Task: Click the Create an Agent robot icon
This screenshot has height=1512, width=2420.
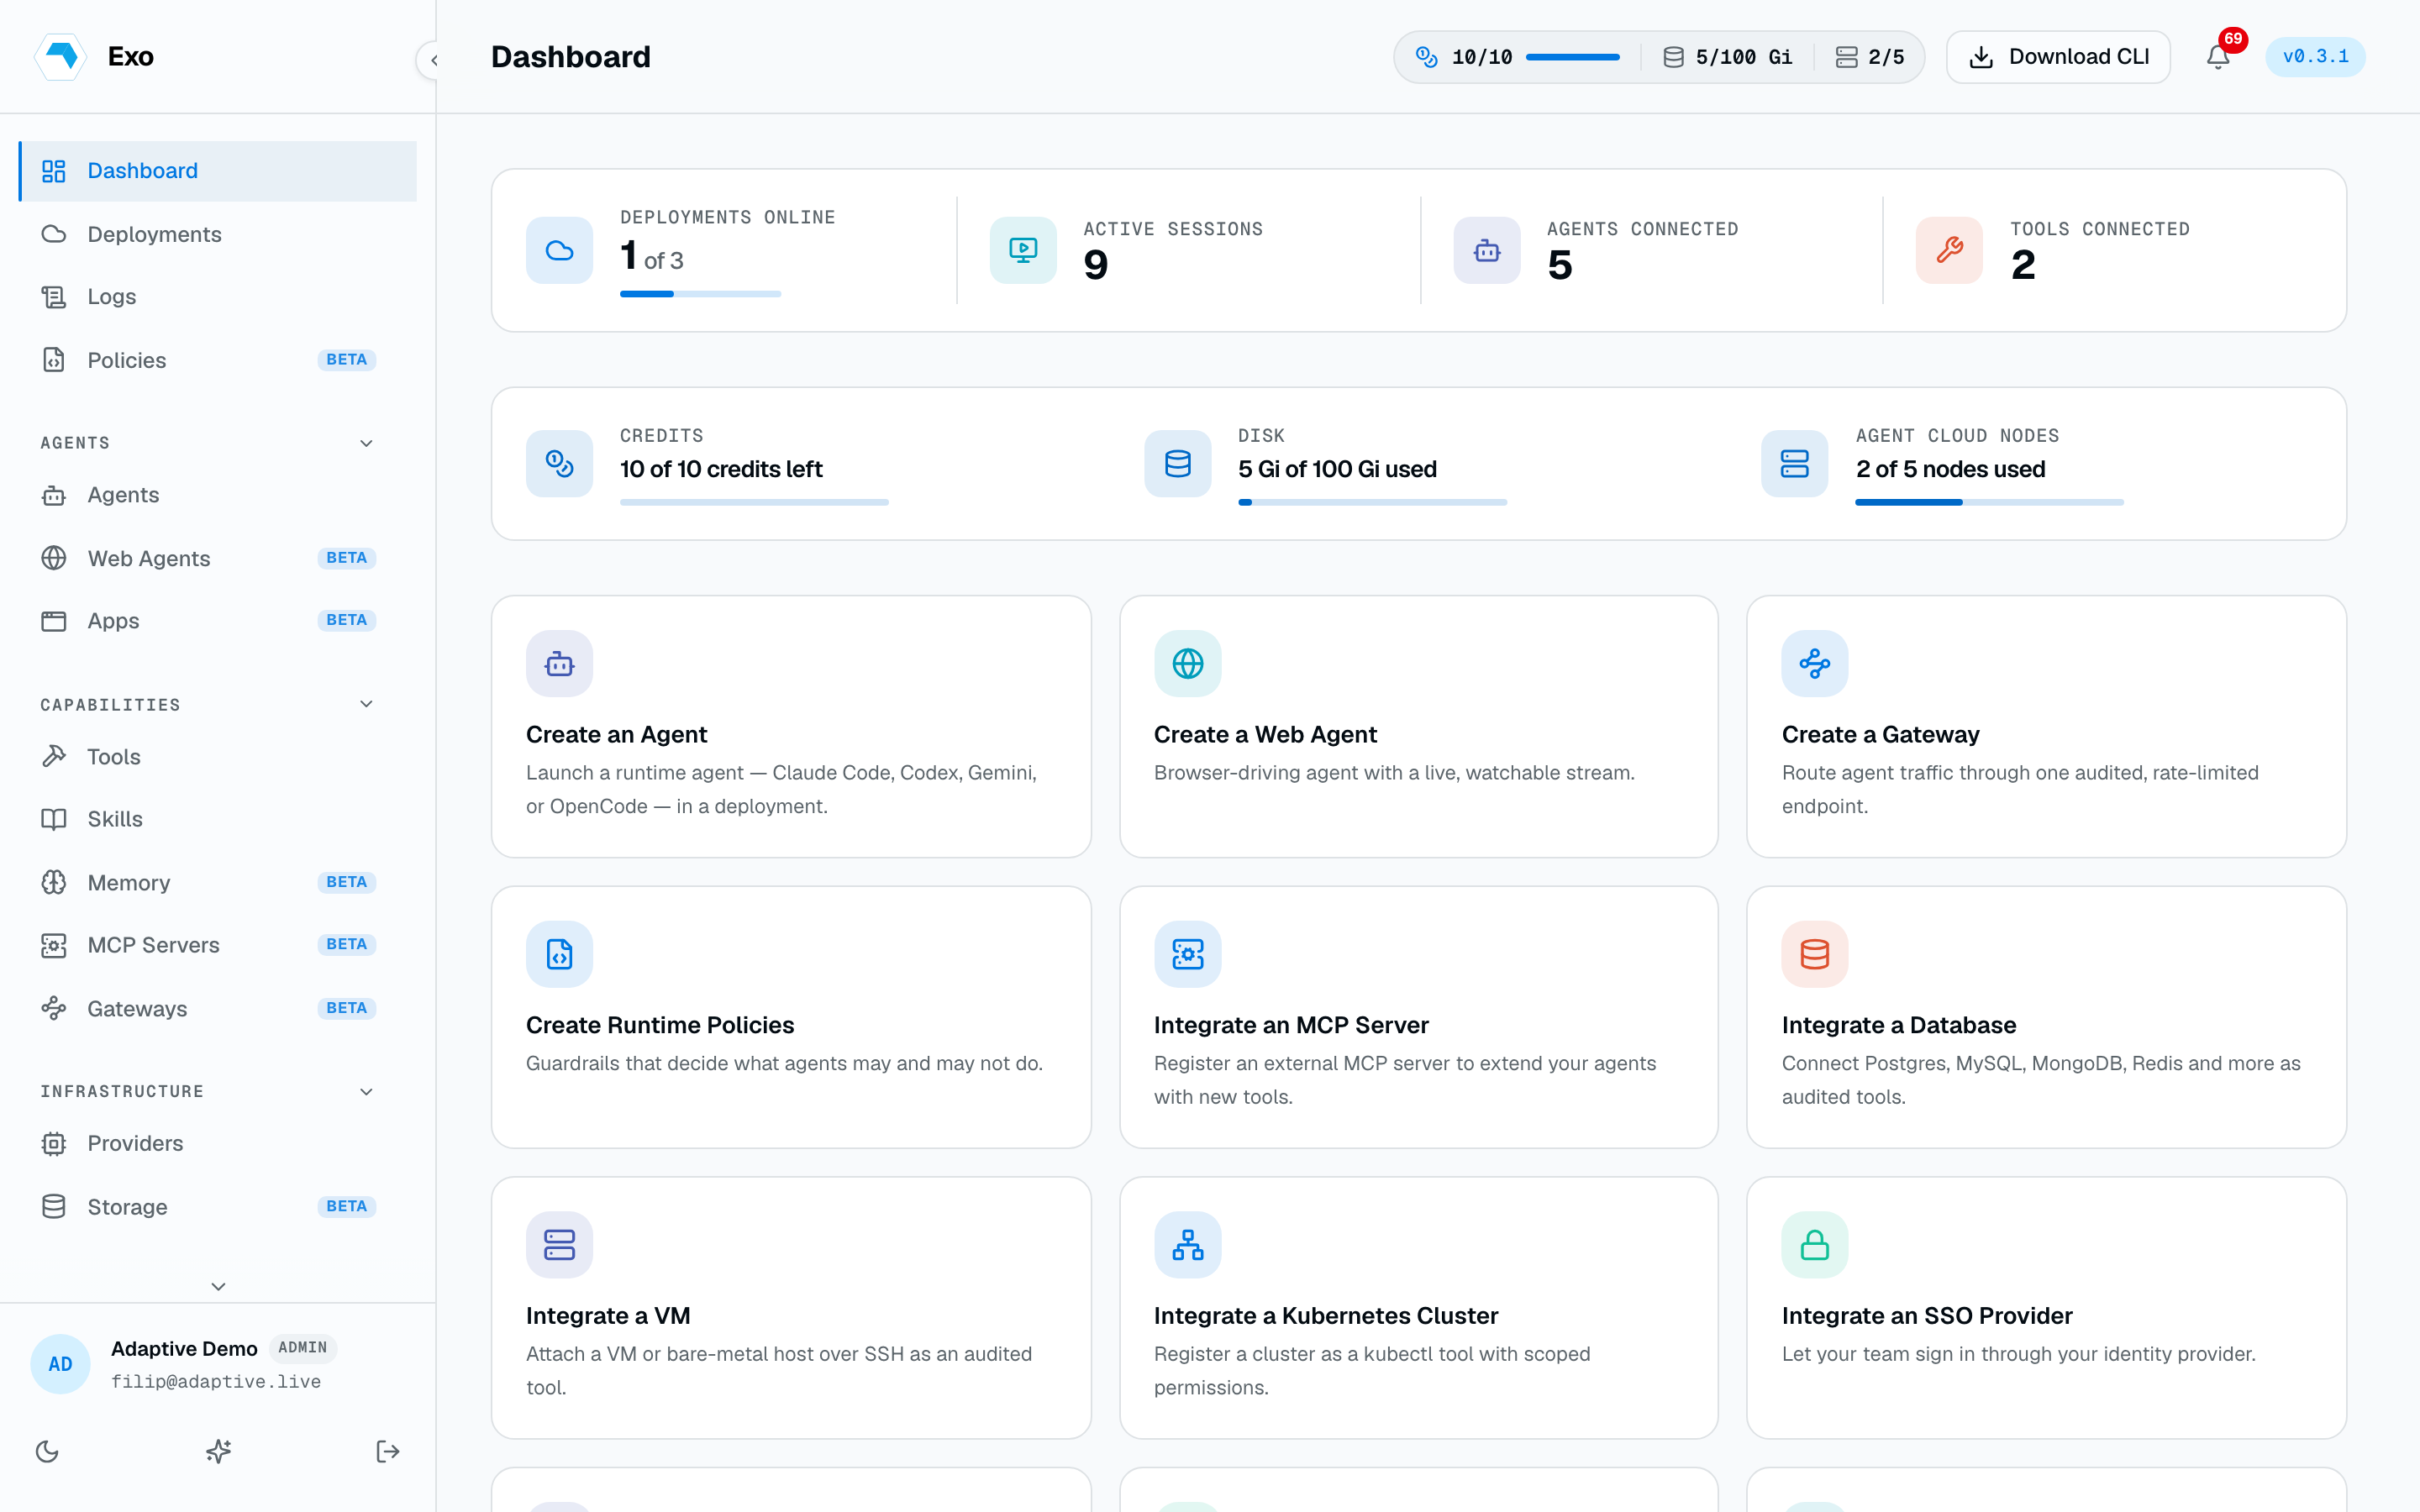Action: (x=559, y=663)
